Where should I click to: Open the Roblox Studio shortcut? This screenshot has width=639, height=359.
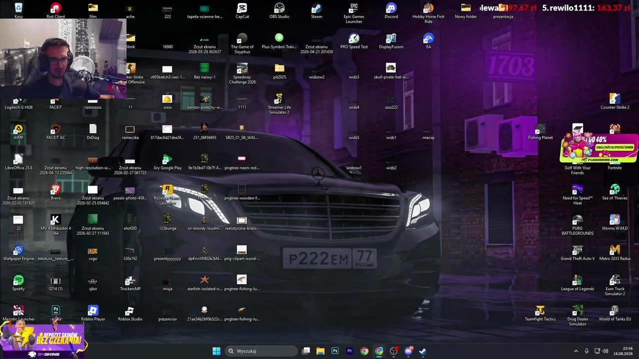point(130,313)
